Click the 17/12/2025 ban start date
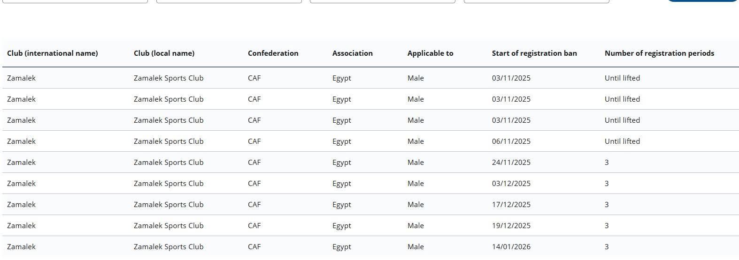Viewport: 739px width, 260px height. tap(511, 205)
